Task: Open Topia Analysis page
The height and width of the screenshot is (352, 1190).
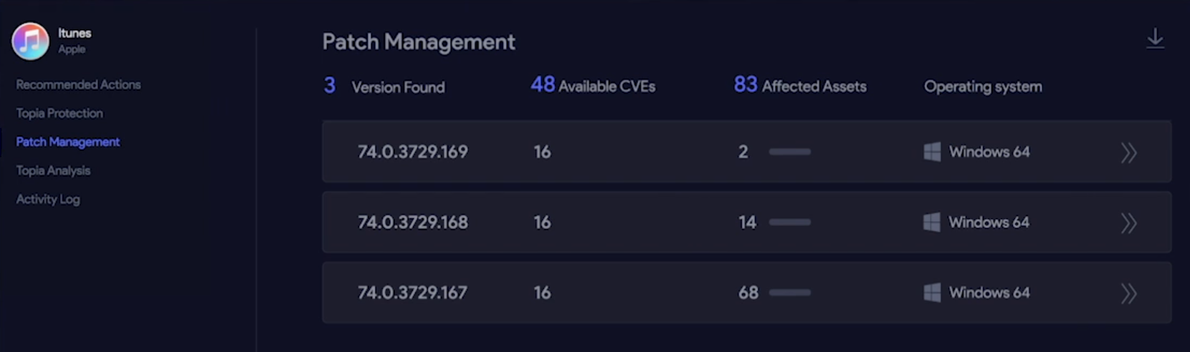Action: [x=53, y=170]
